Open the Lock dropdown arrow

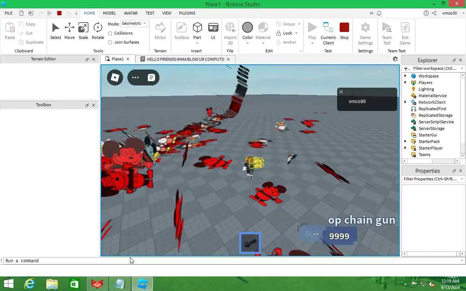click(x=296, y=33)
